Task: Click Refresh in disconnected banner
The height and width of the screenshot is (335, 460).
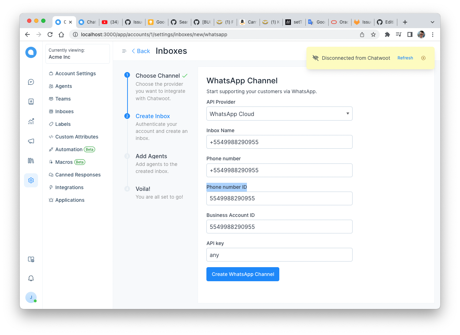Action: (x=405, y=58)
